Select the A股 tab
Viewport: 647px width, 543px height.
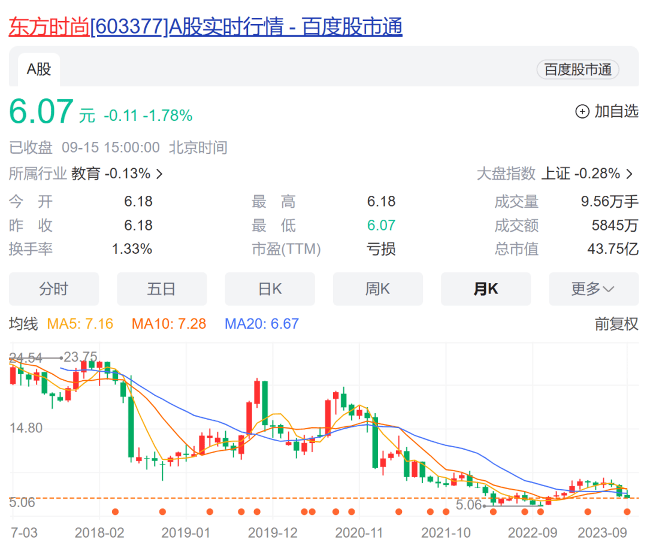point(38,69)
